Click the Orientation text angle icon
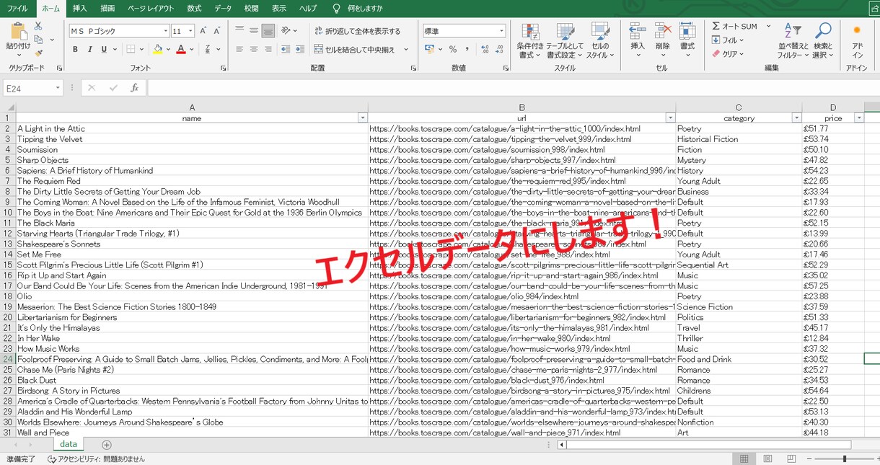Screen dimensions: 880x465 point(286,31)
